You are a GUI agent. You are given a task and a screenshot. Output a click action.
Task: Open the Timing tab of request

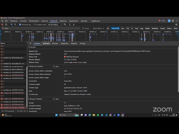coord(83,44)
